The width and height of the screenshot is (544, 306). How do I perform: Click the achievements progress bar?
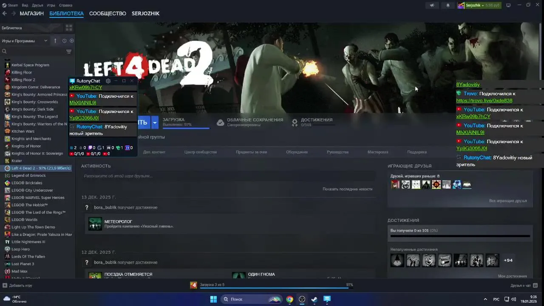(460, 235)
